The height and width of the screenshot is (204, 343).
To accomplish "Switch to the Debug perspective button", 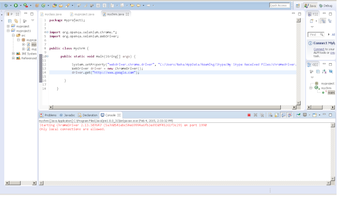I will (x=326, y=6).
